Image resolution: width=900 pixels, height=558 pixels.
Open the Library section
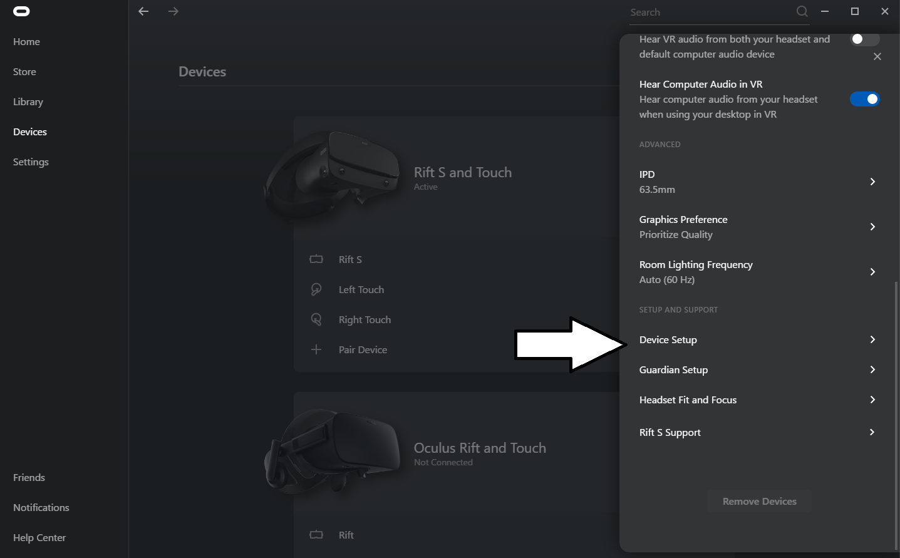[28, 101]
